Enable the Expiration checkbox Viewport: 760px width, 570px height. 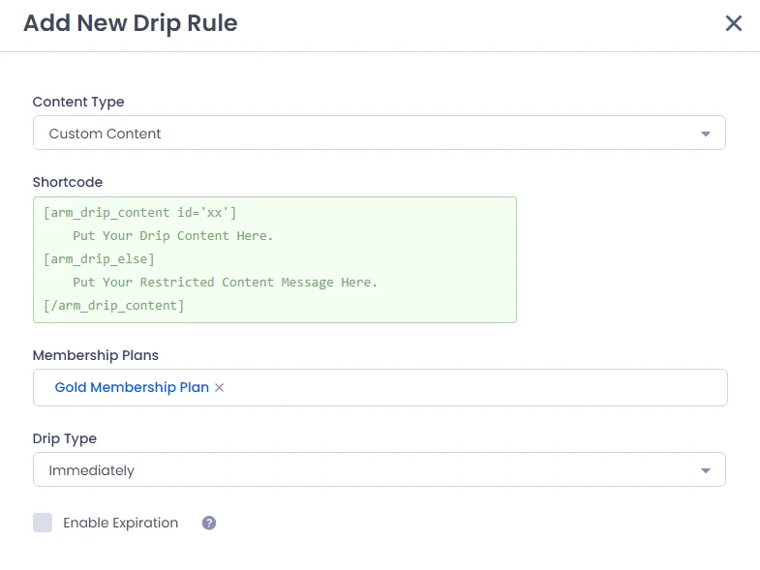click(x=43, y=523)
